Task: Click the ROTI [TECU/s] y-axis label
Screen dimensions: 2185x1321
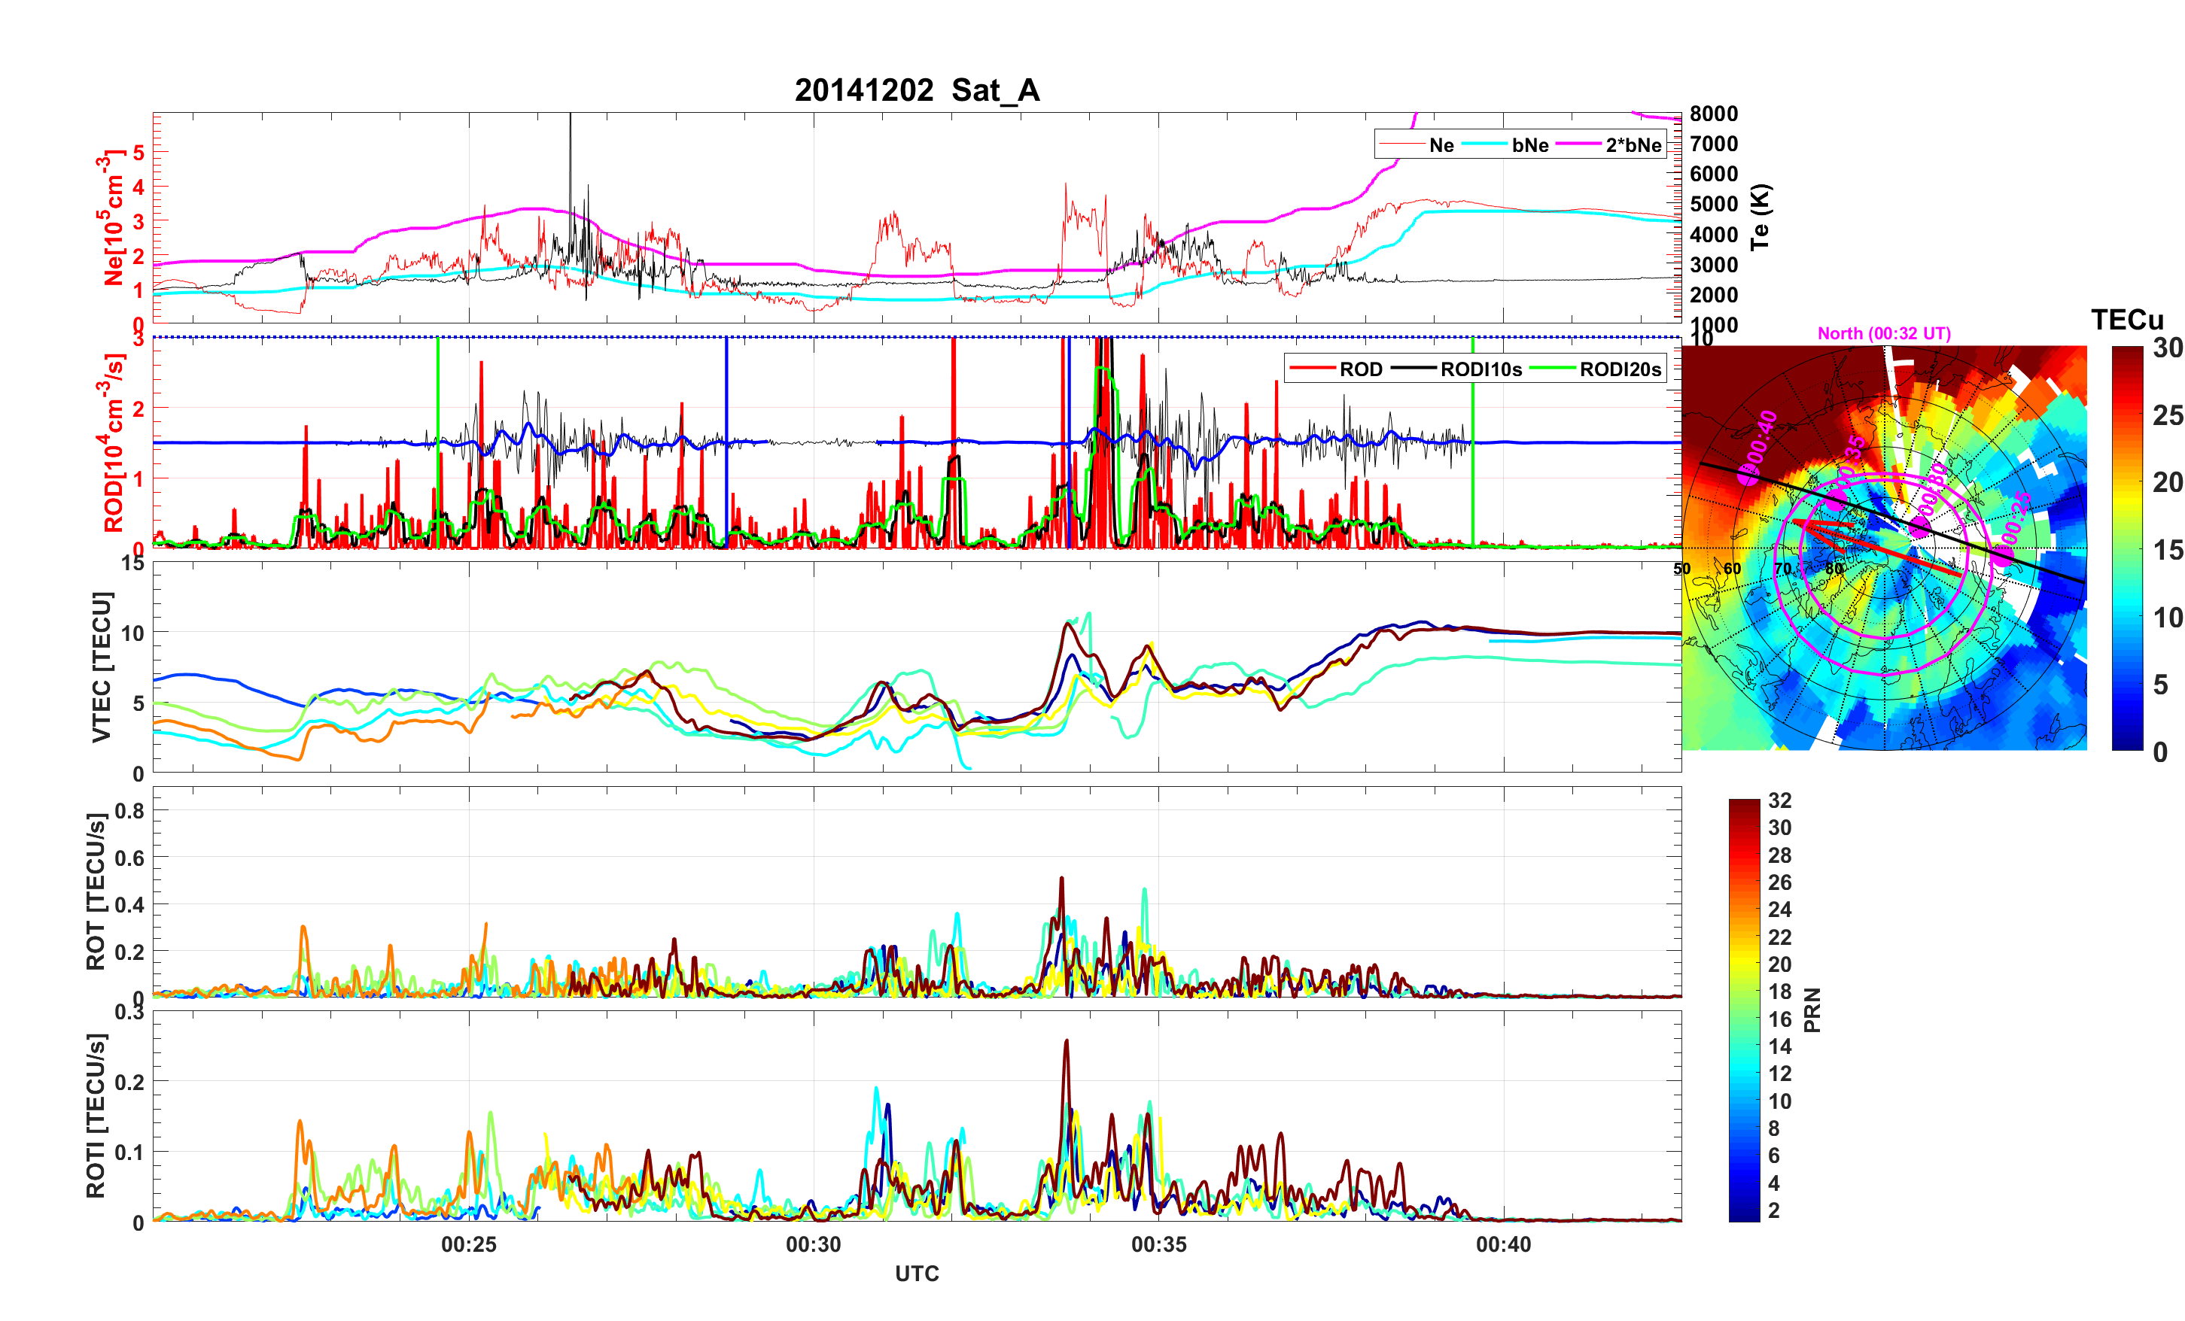Action: (x=96, y=1116)
